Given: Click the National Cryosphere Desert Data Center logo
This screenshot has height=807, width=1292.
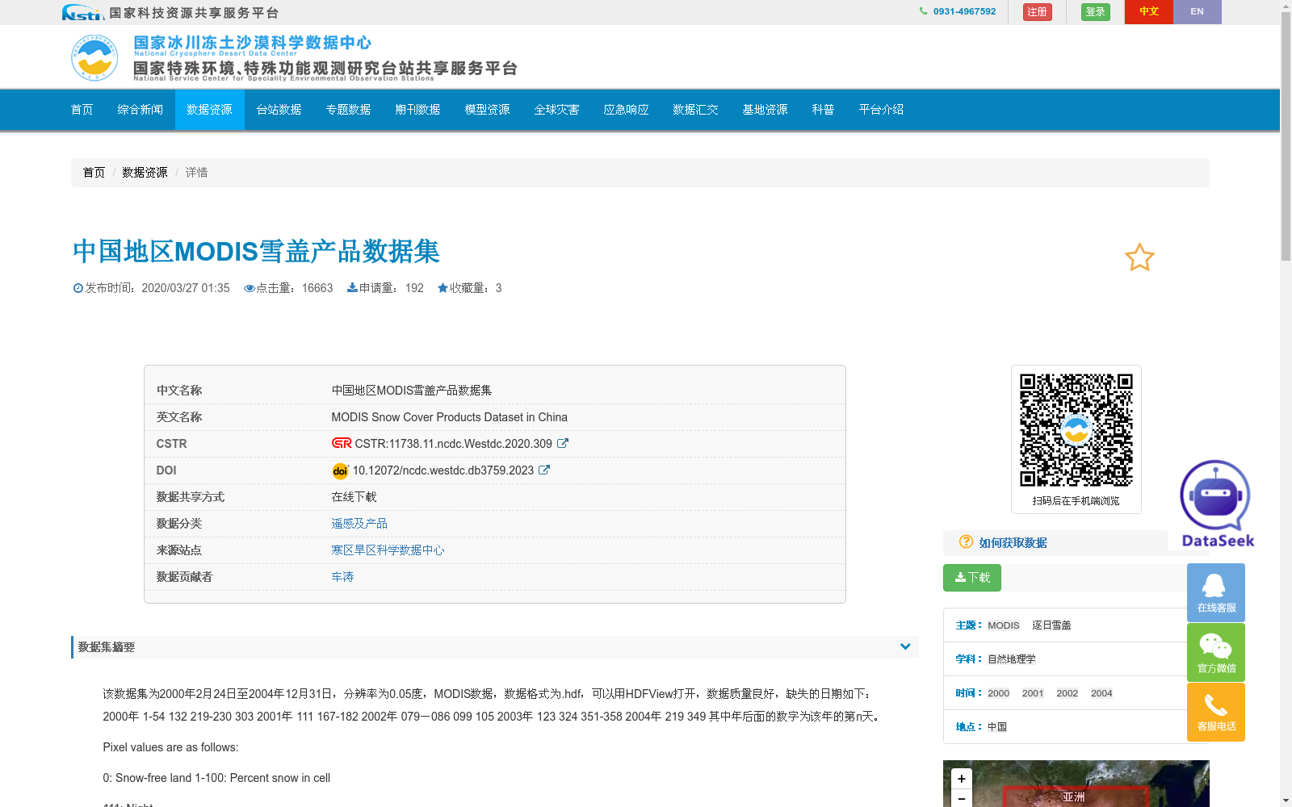Looking at the screenshot, I should coord(94,57).
